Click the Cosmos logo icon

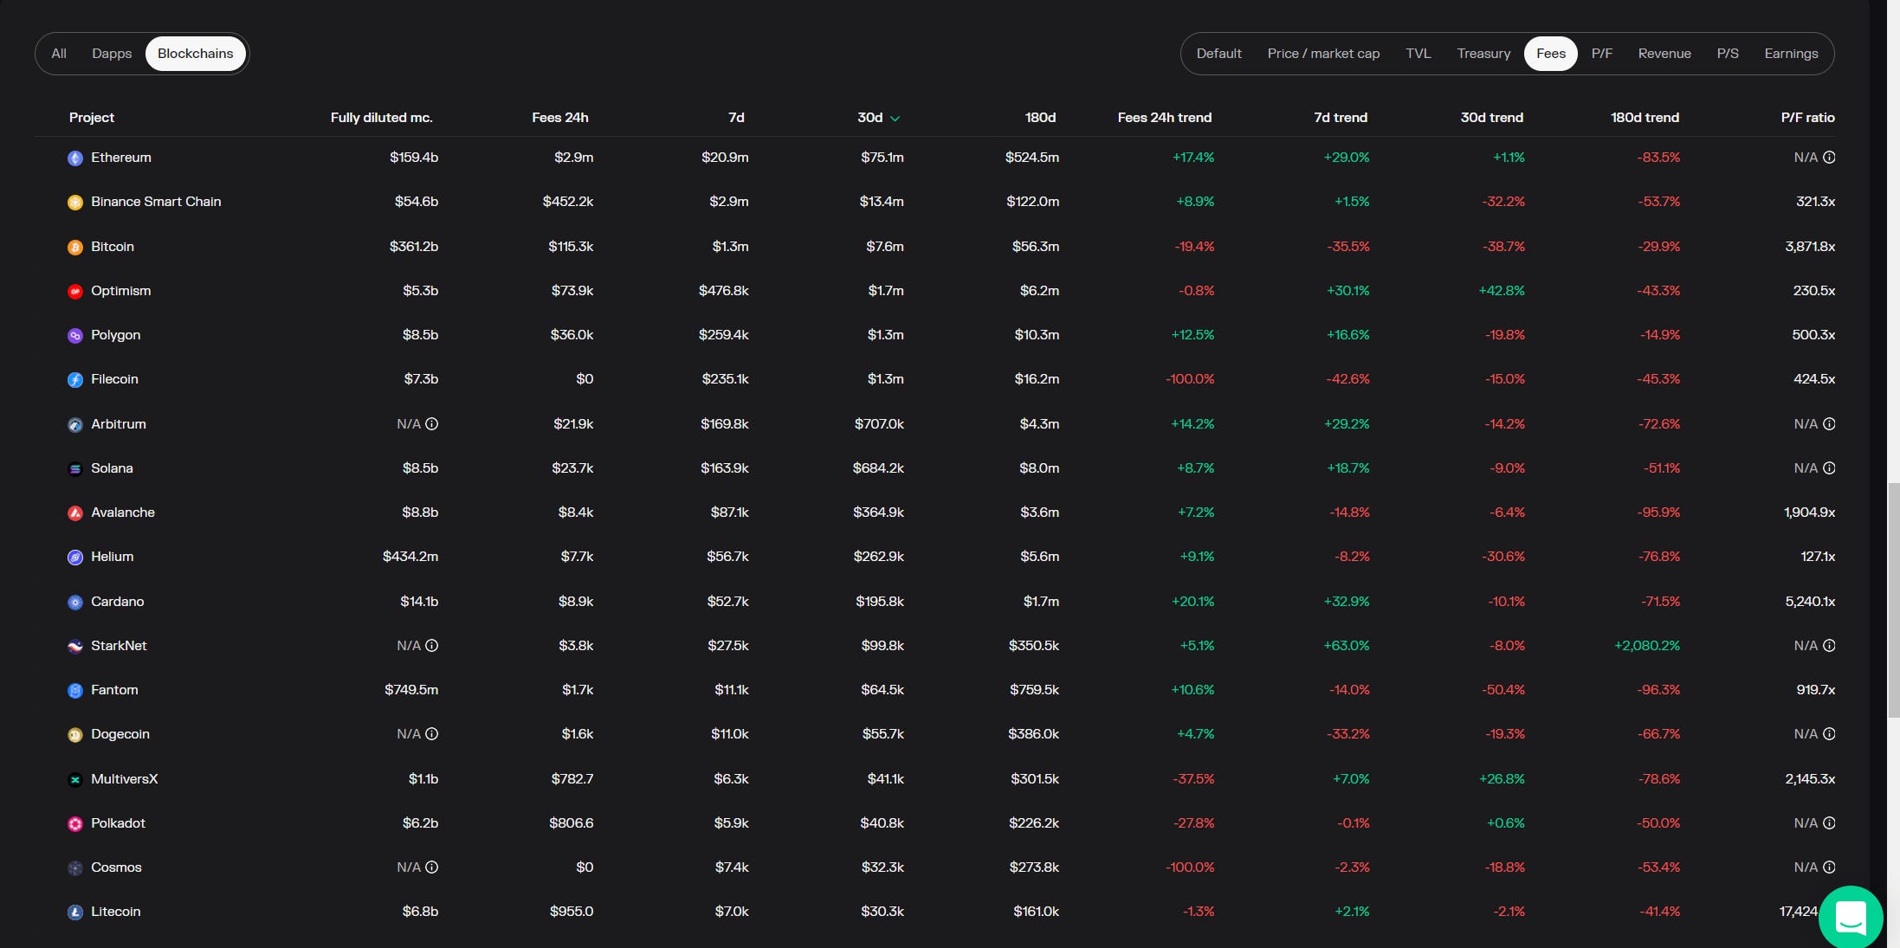(75, 868)
